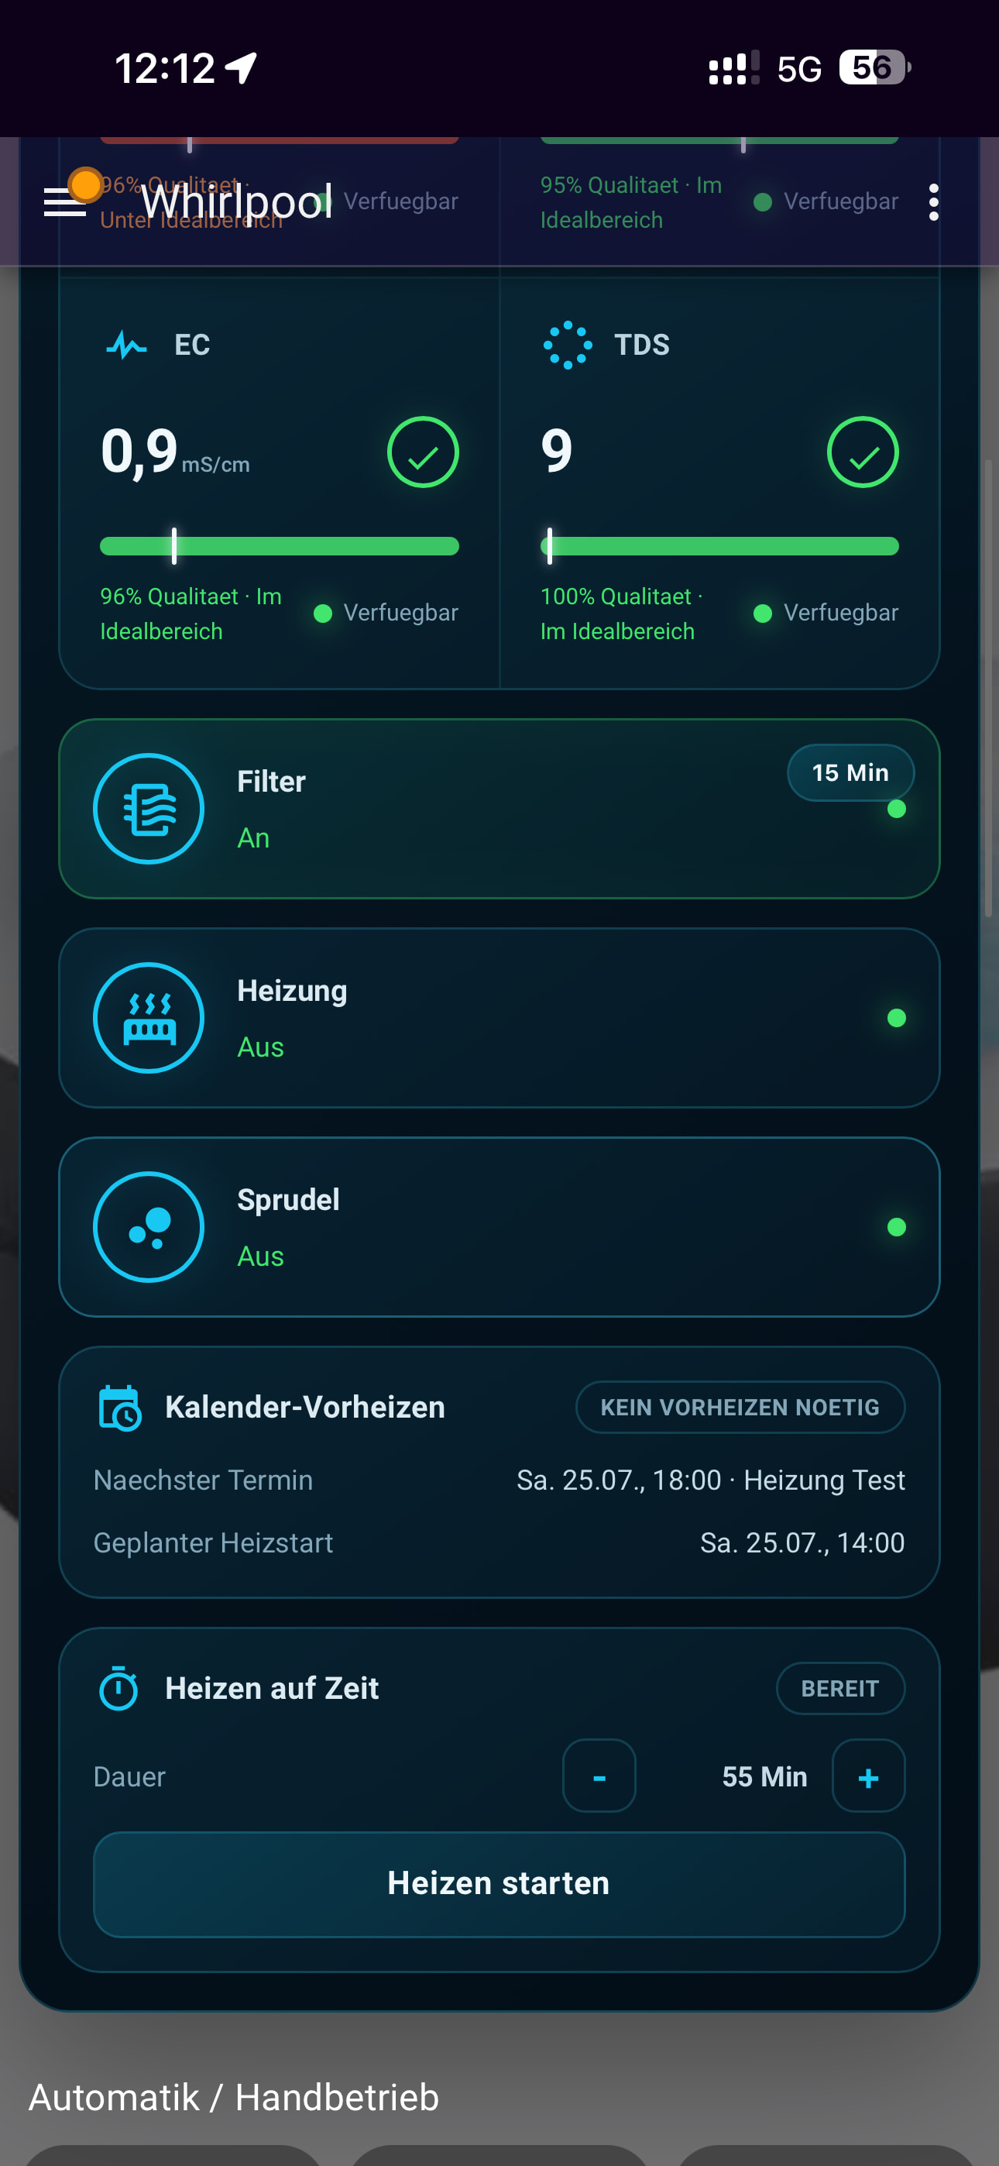This screenshot has width=999, height=2166.
Task: Open the hamburger menu next to Whirlpool
Action: (x=65, y=201)
